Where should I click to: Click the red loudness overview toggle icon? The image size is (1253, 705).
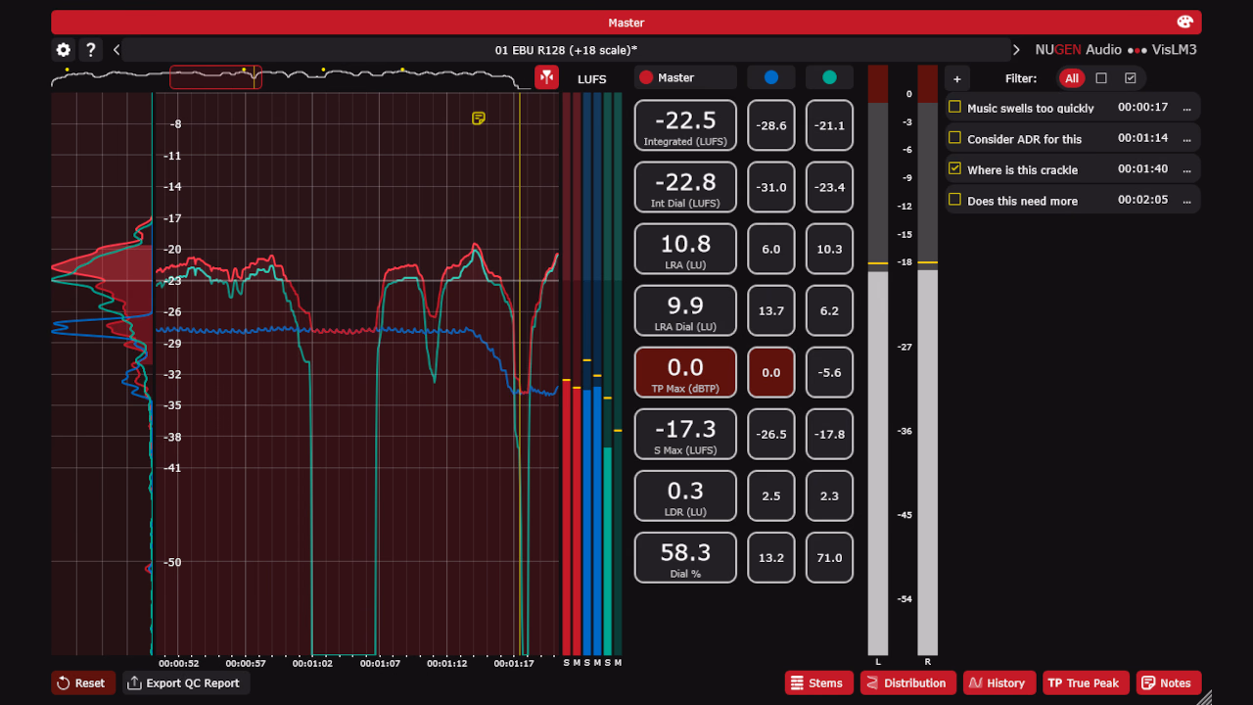tap(547, 77)
